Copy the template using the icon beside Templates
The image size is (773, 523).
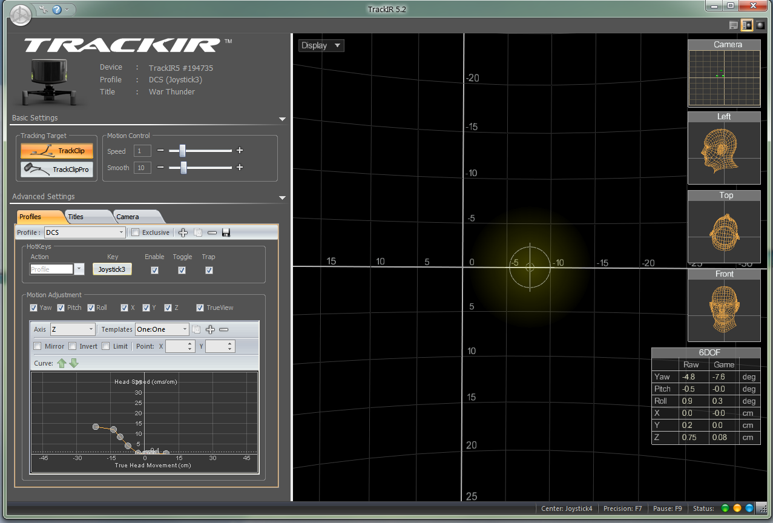pyautogui.click(x=196, y=329)
